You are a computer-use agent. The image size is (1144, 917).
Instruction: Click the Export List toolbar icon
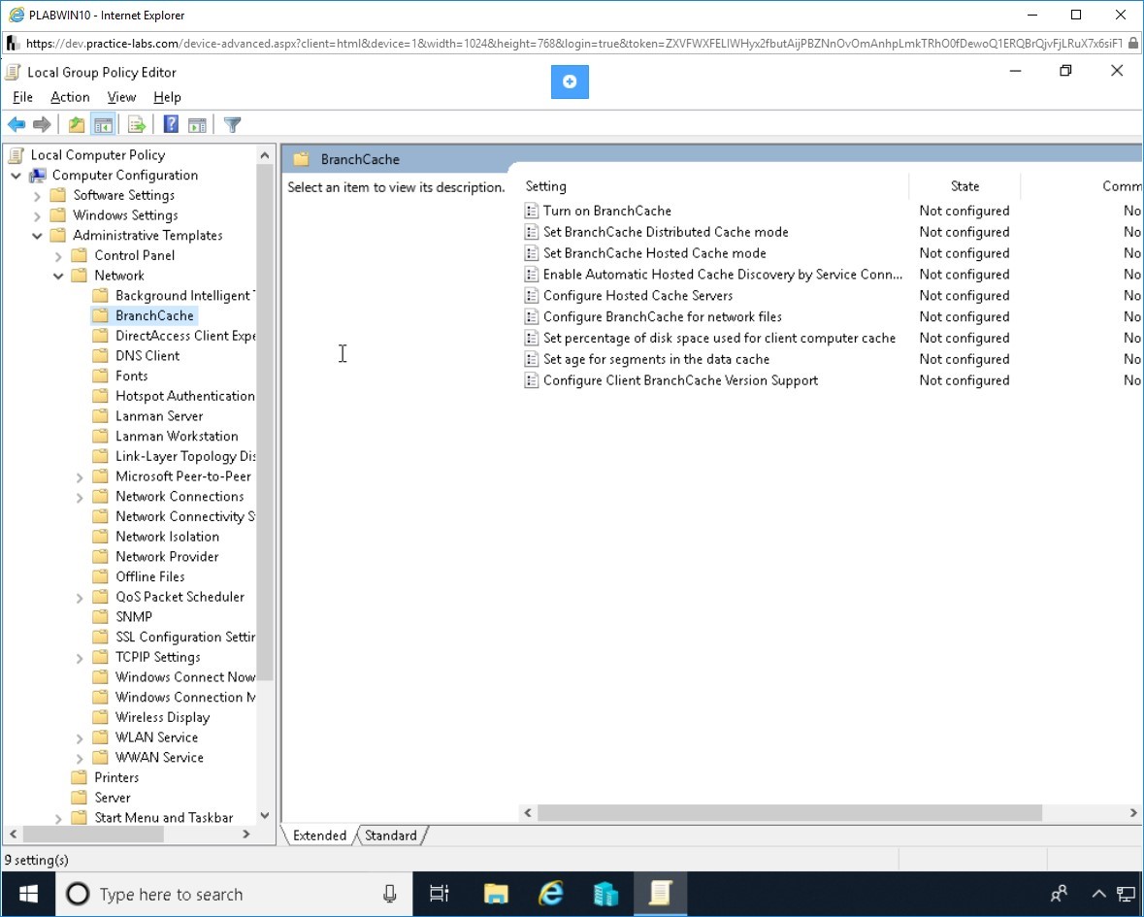pos(137,125)
